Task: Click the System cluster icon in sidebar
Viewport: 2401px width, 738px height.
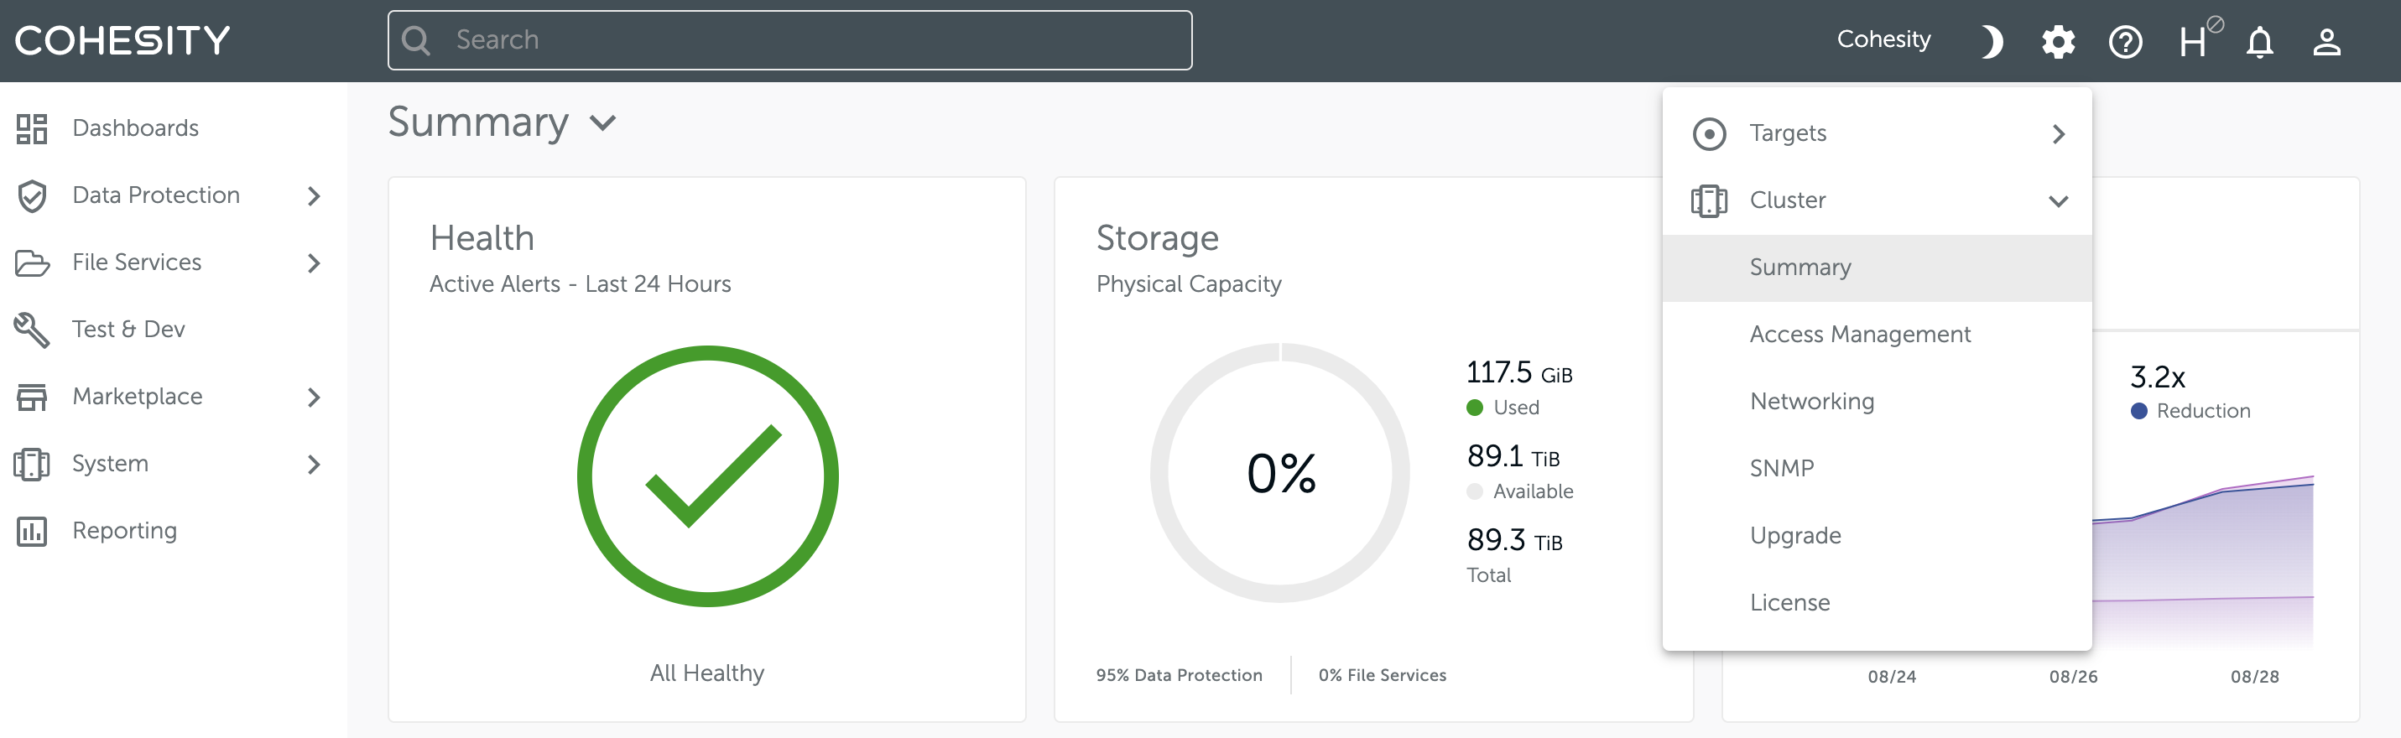Action: pyautogui.click(x=32, y=464)
